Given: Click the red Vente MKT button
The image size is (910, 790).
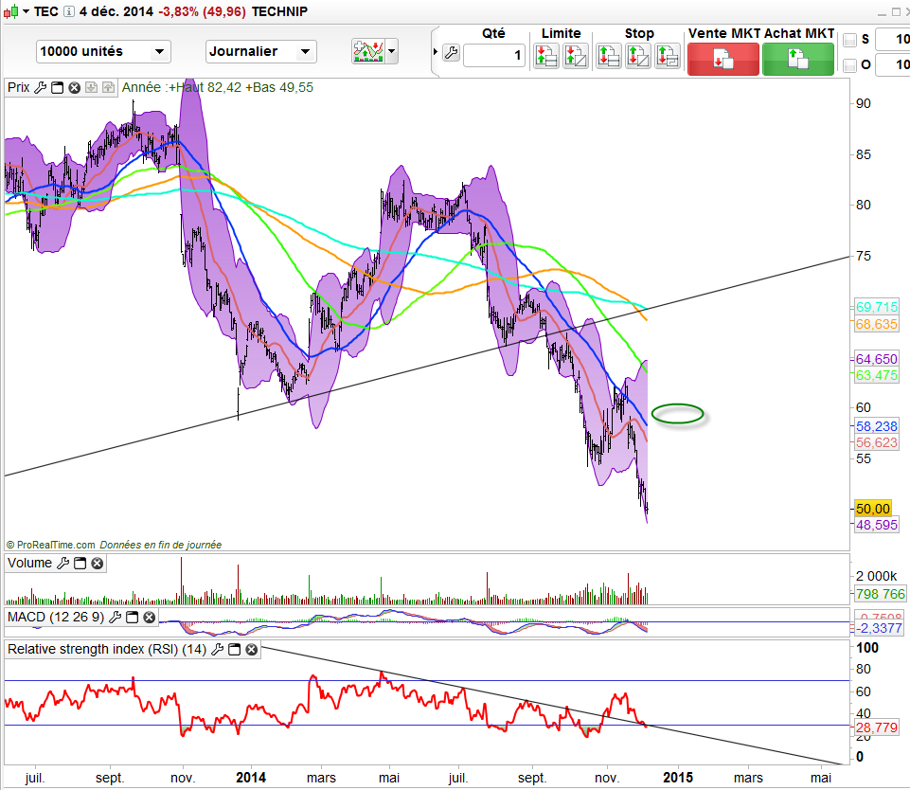Looking at the screenshot, I should (723, 60).
